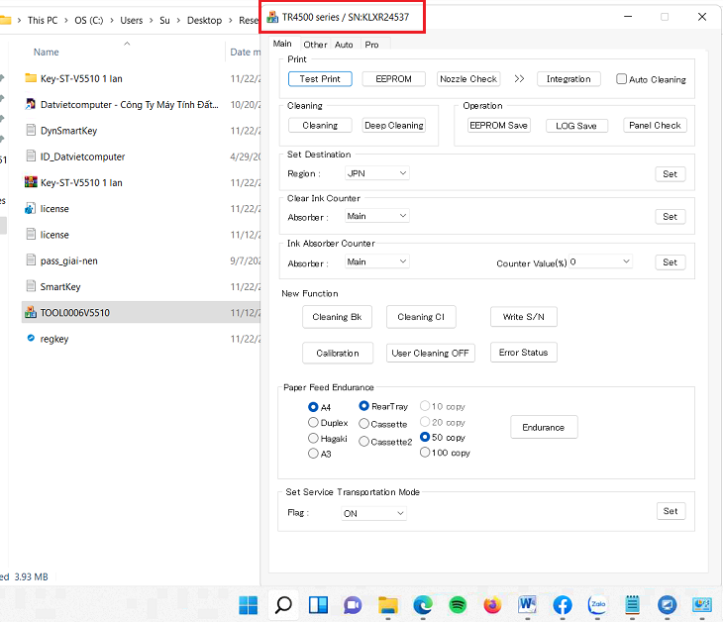Click chevron after This PC in path
The image size is (723, 622).
pos(66,20)
